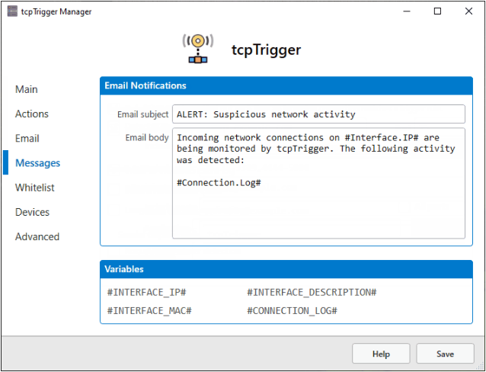Click the Help button
This screenshot has width=486, height=372.
381,354
